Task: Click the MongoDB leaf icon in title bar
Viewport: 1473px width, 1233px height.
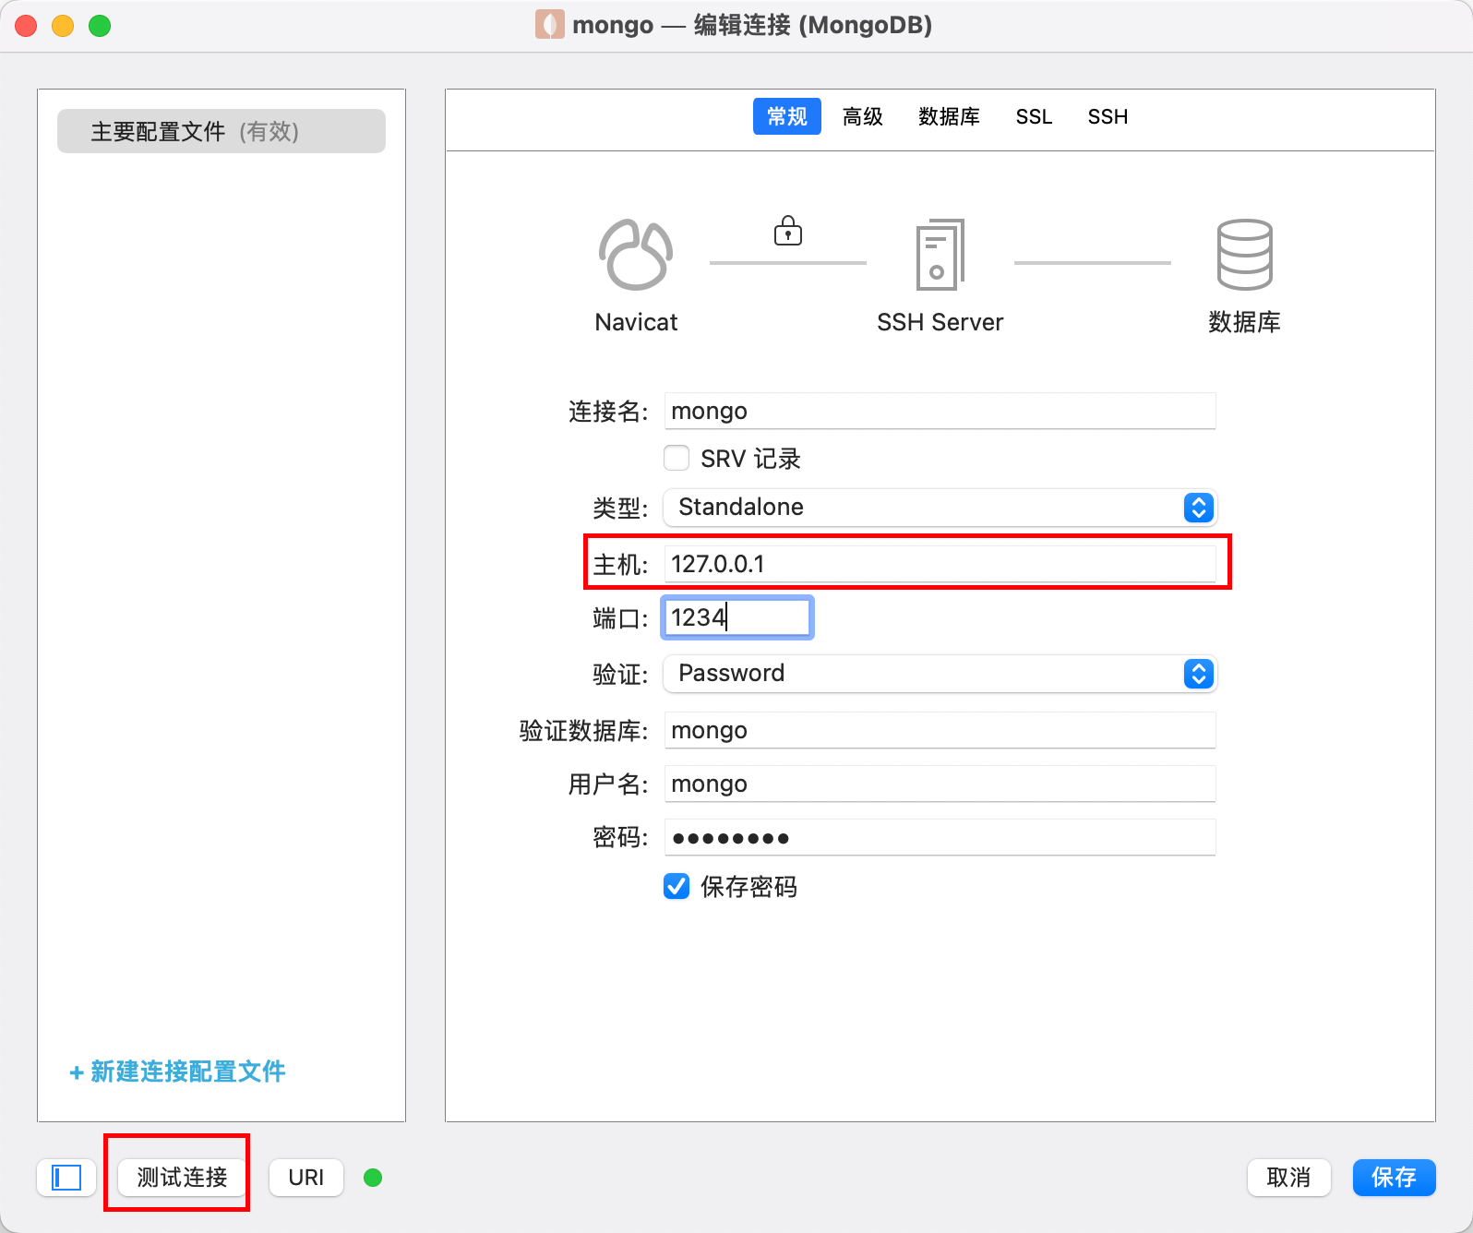Action: (549, 25)
